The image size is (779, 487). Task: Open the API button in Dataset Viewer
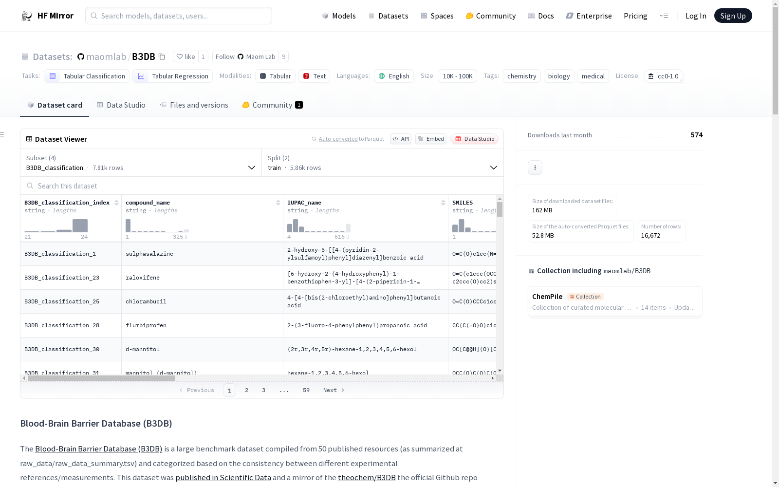(401, 139)
